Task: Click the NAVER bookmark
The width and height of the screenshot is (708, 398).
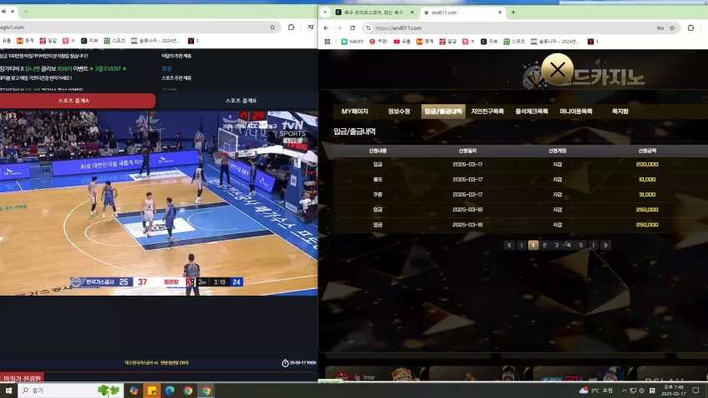Action: click(x=352, y=42)
